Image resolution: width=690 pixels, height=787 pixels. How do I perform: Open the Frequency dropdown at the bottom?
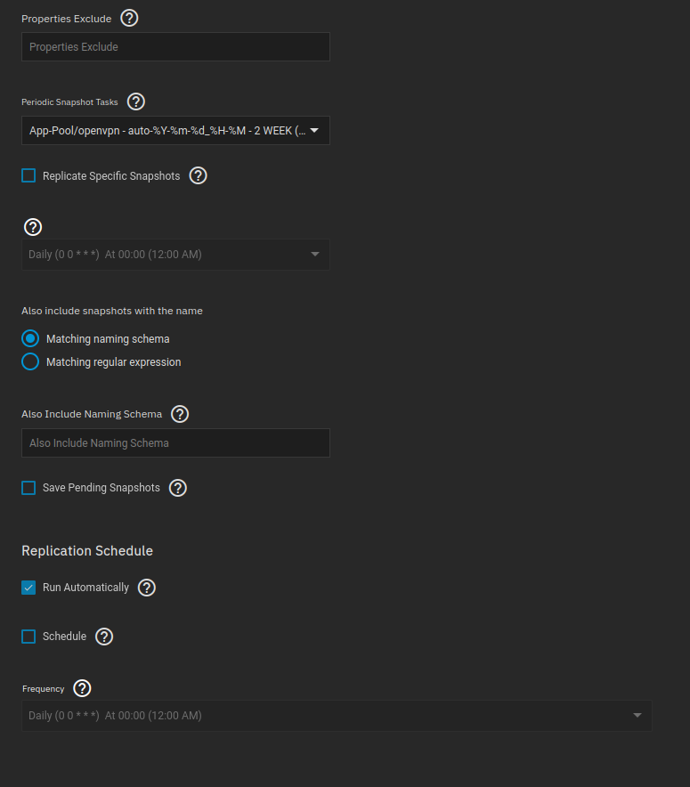tap(337, 716)
